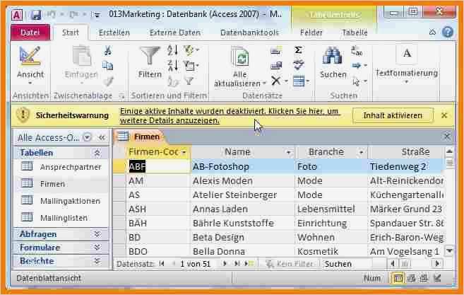Click the replace icon beside Suchen
Screen dimensions: 464x295
click(x=357, y=50)
